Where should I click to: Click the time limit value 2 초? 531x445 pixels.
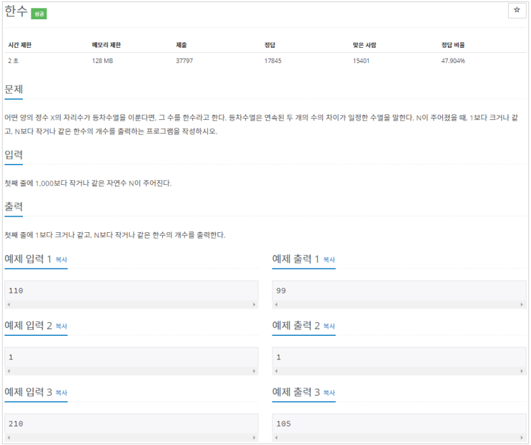click(x=14, y=61)
